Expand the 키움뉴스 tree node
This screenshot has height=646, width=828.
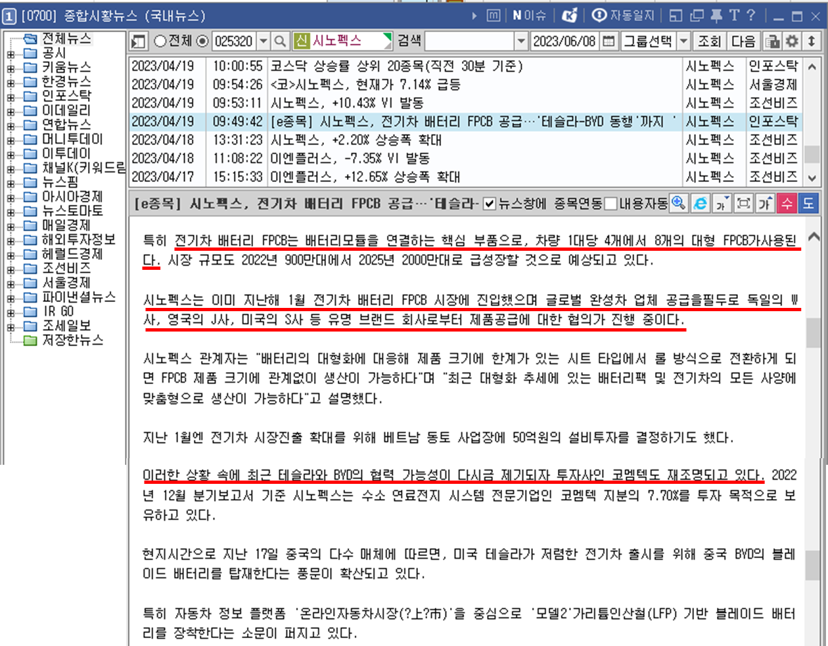[11, 68]
